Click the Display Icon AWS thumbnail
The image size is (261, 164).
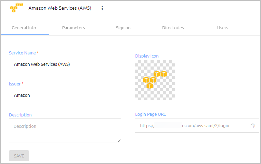(x=155, y=80)
